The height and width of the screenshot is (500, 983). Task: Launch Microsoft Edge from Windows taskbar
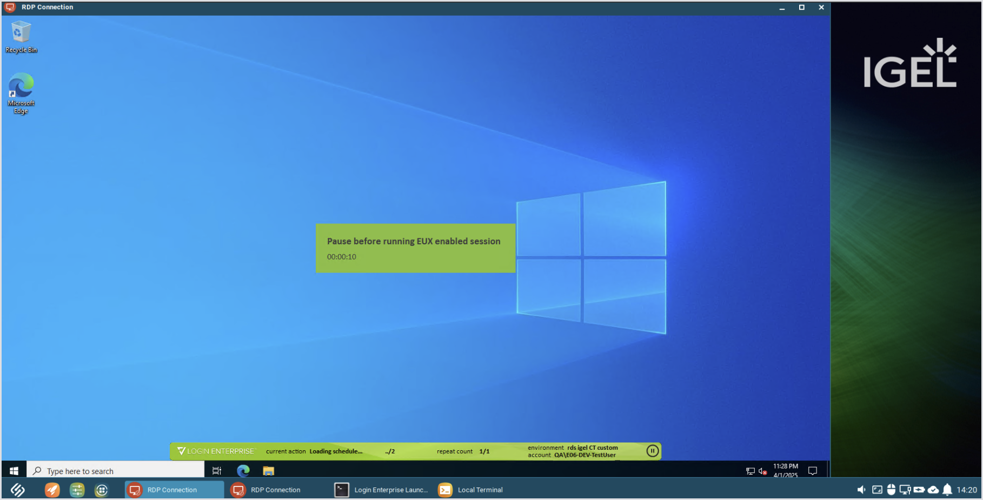click(x=243, y=471)
